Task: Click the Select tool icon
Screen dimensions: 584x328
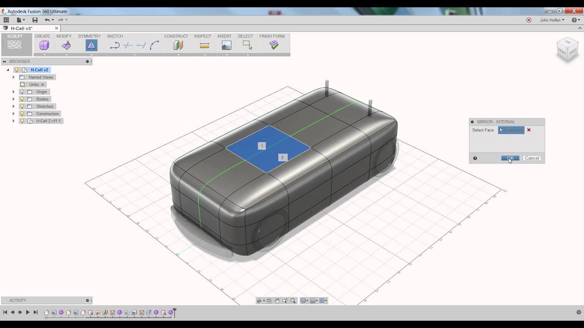Action: [247, 45]
